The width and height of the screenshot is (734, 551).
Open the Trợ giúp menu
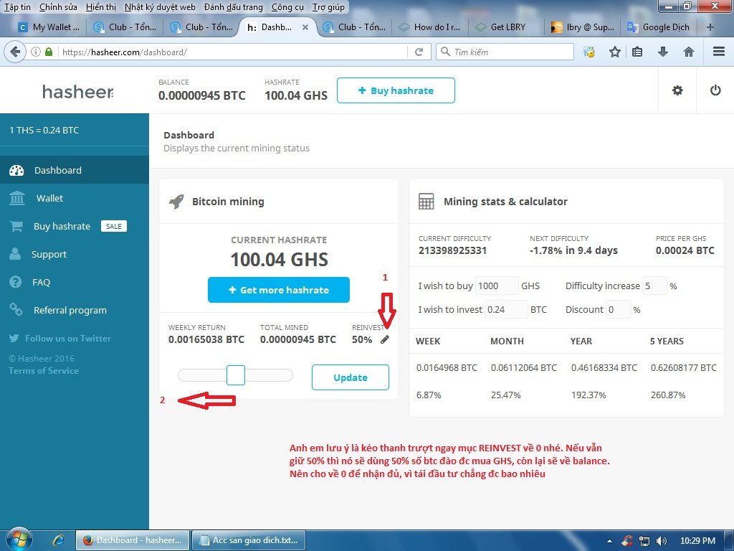coord(328,7)
